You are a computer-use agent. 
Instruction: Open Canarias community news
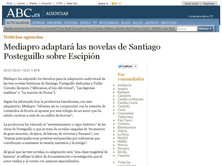(x=123, y=155)
